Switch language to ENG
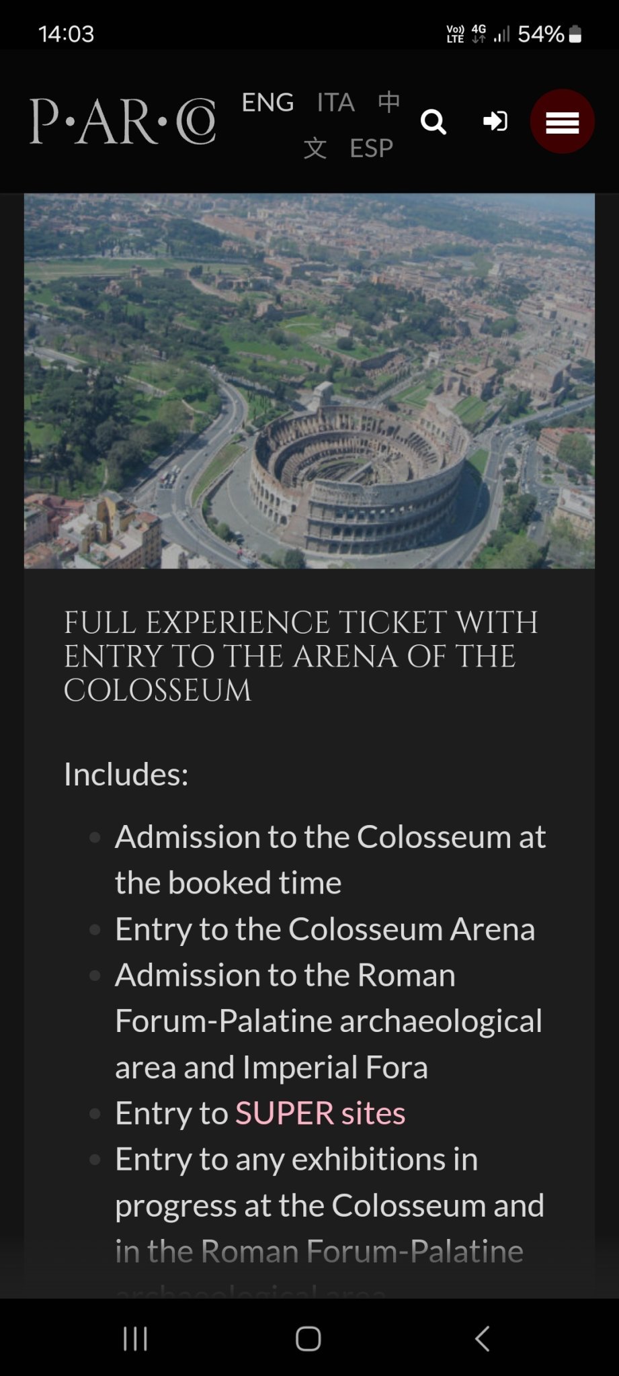 [x=267, y=102]
